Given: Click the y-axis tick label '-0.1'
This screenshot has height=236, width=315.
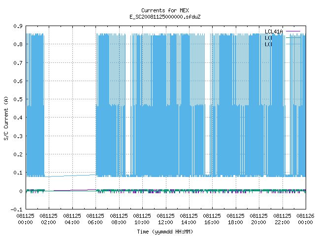Looking at the screenshot, I should coord(16,209).
